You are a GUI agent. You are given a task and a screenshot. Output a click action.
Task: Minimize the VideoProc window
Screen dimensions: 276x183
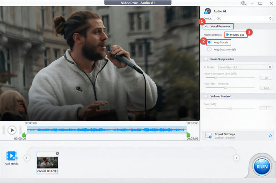point(252,3)
